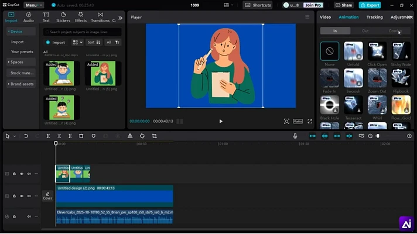Image resolution: width=417 pixels, height=234 pixels.
Task: Mute the ElevenLabs audio track
Action: 29,216
